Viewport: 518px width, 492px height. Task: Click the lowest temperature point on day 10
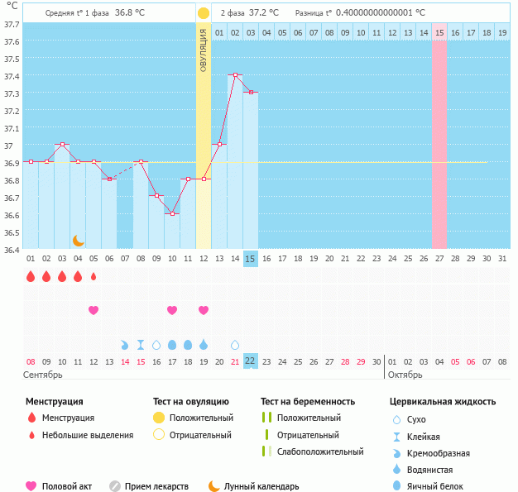[172, 213]
